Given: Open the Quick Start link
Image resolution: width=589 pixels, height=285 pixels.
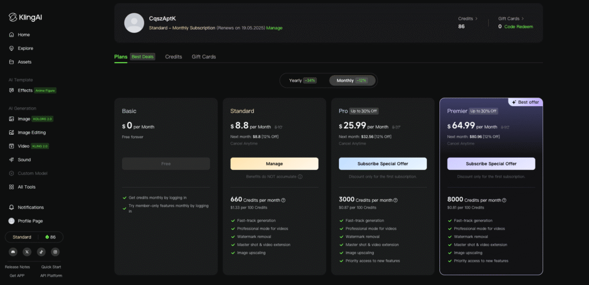Looking at the screenshot, I should (51, 267).
